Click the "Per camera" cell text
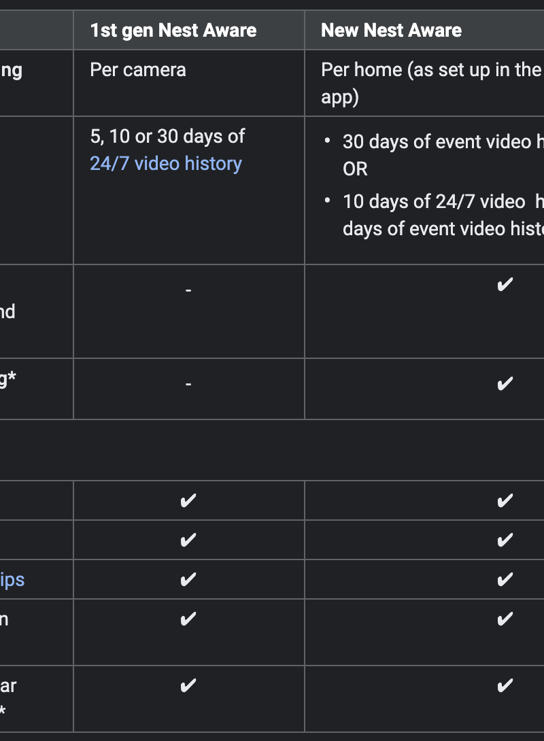The height and width of the screenshot is (741, 544). pyautogui.click(x=138, y=69)
